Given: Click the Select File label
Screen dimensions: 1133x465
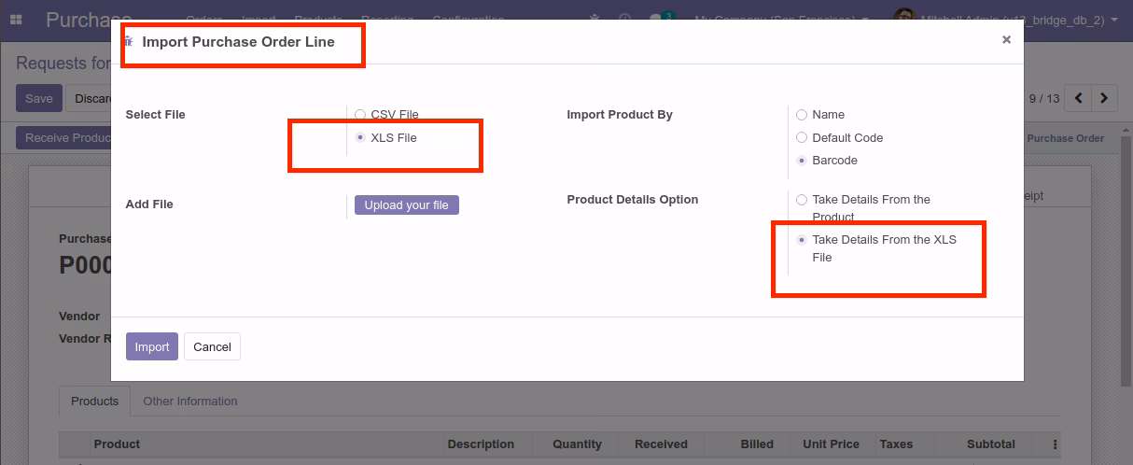Looking at the screenshot, I should [156, 115].
